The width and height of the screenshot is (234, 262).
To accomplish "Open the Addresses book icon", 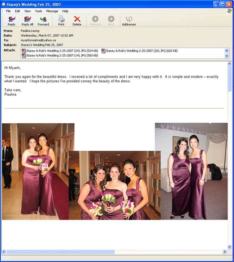I will pyautogui.click(x=129, y=19).
